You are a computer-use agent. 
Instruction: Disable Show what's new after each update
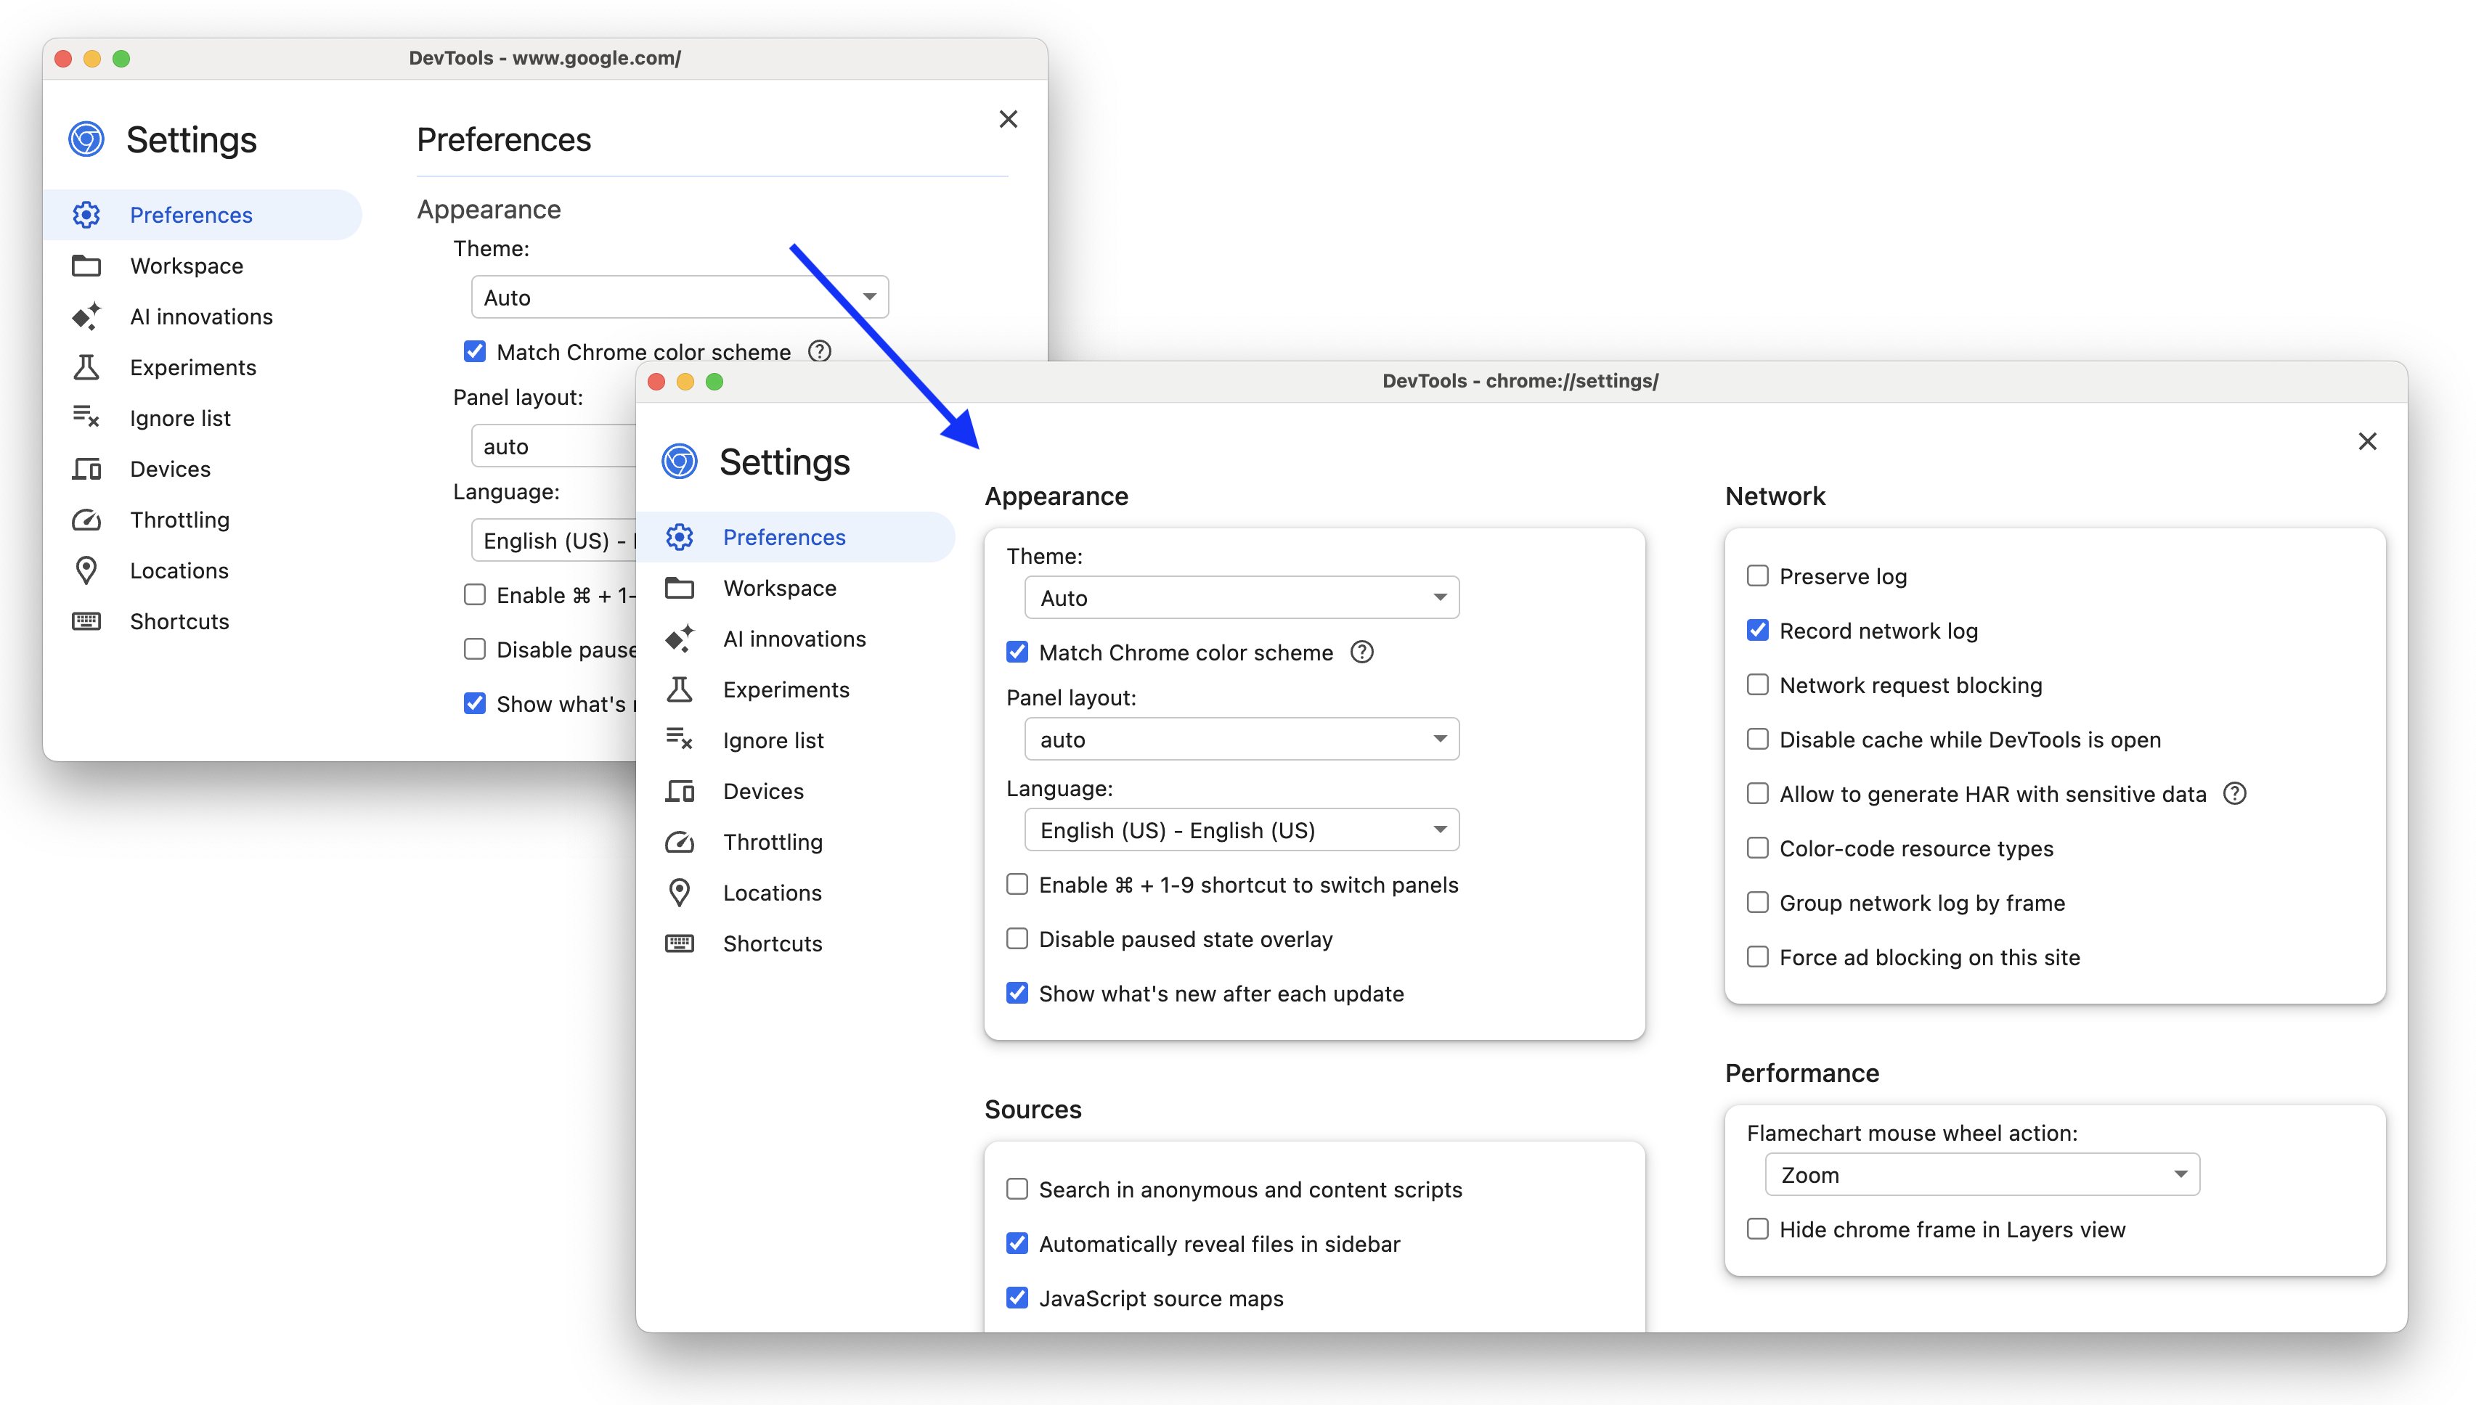(x=1015, y=992)
